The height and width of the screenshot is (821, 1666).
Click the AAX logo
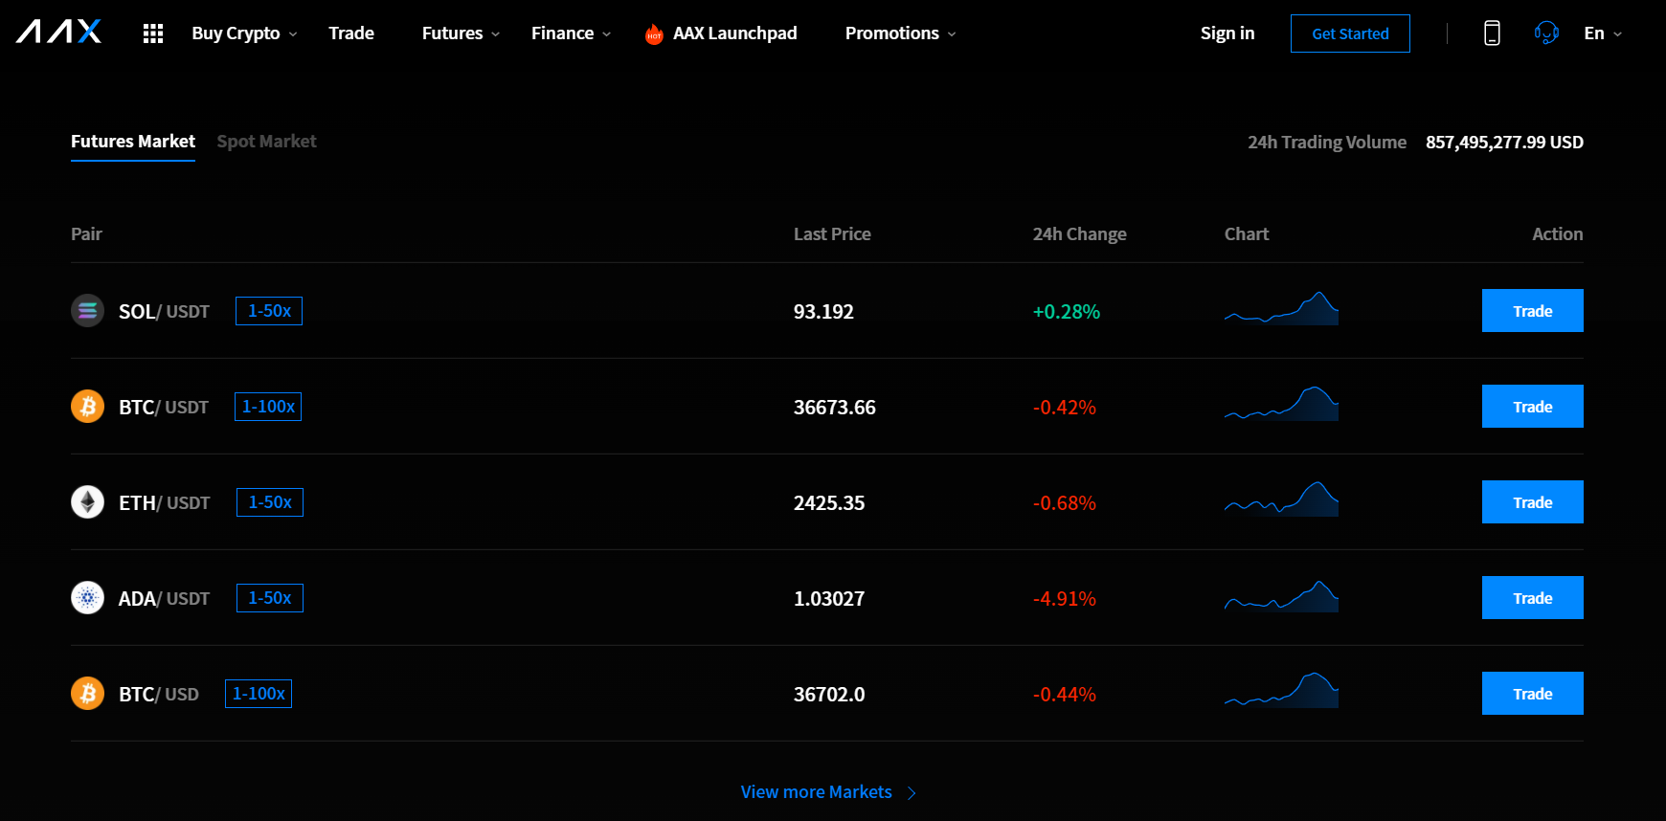point(58,33)
